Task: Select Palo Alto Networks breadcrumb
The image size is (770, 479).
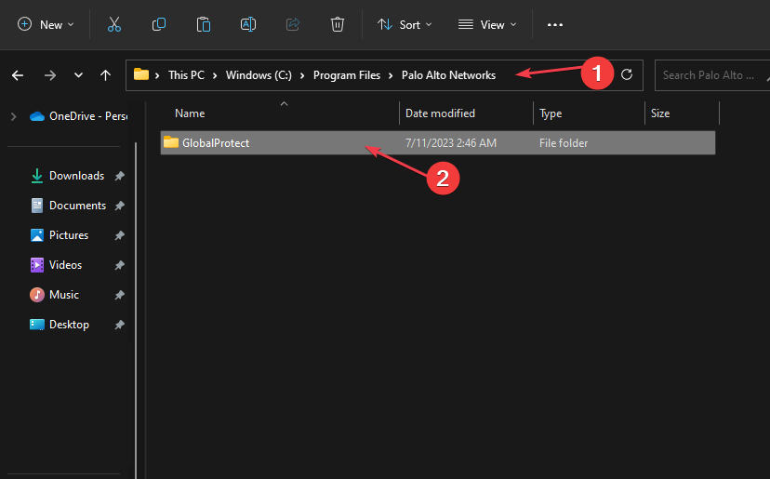Action: click(x=448, y=75)
